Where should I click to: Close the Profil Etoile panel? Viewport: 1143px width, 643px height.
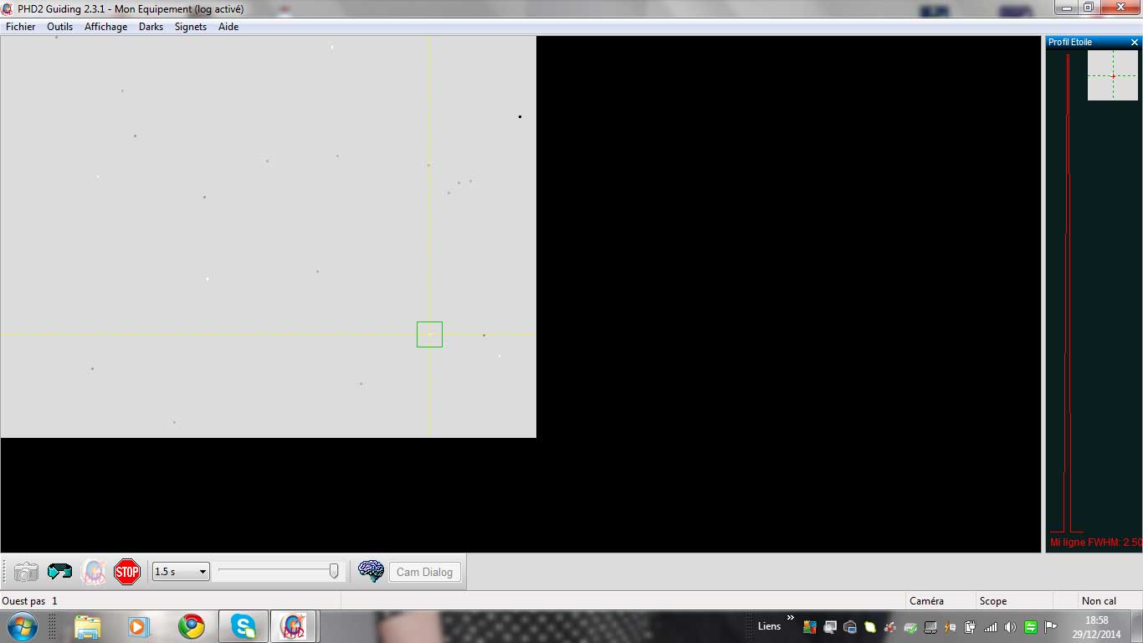(1135, 42)
